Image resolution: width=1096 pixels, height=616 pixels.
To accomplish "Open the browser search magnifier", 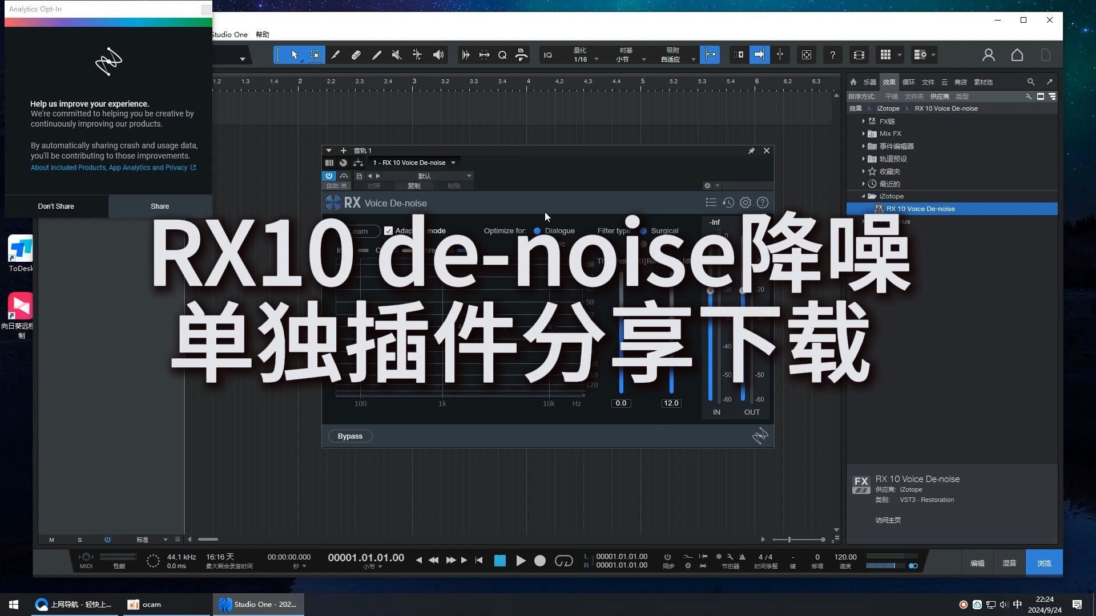I will [x=1030, y=82].
